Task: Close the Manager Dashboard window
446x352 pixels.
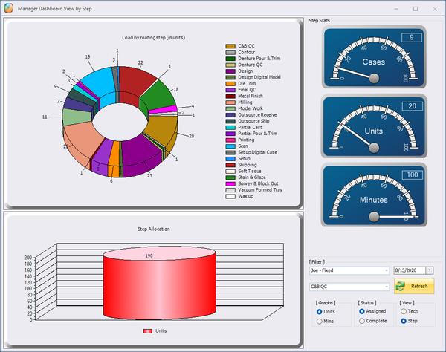Action: point(435,9)
